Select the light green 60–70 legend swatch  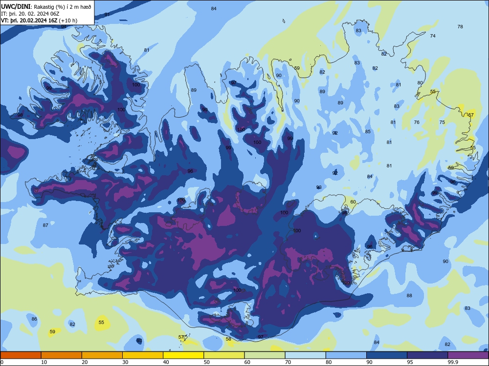click(x=265, y=355)
